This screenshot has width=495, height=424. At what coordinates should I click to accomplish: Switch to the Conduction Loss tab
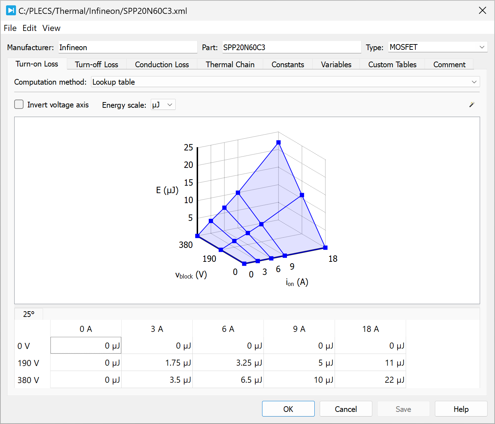pos(162,64)
